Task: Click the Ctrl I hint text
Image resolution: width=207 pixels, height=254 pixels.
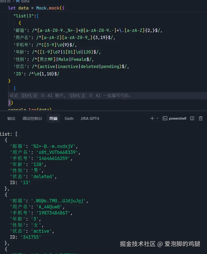Action: click(x=77, y=96)
